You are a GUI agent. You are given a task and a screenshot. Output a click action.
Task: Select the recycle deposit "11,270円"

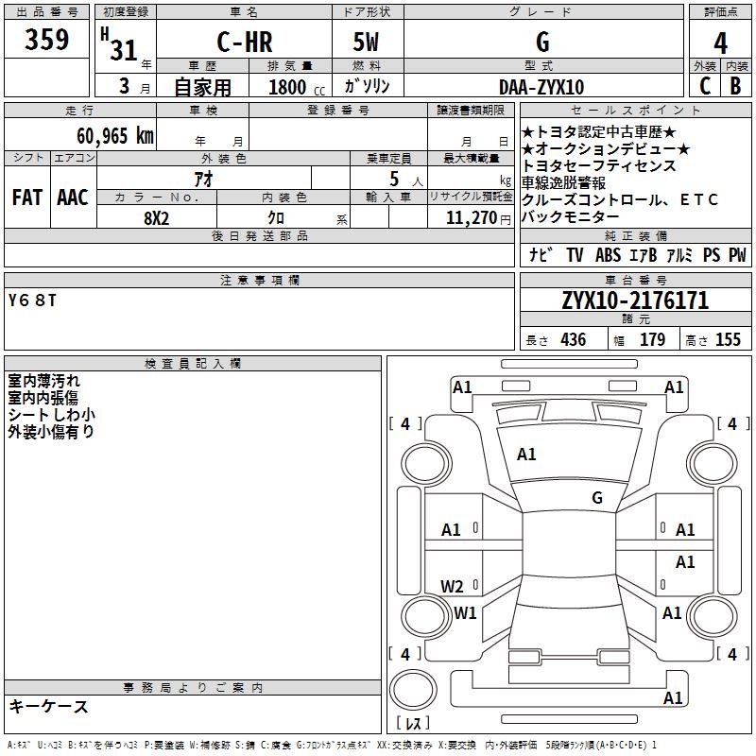[x=478, y=218]
